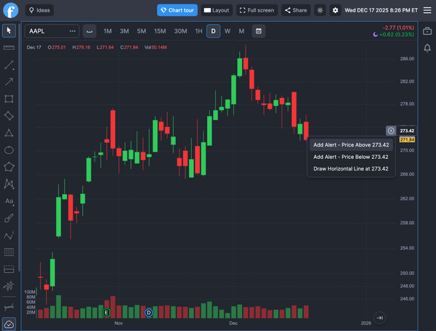Click the Share button
The width and height of the screenshot is (436, 331).
pyautogui.click(x=295, y=11)
